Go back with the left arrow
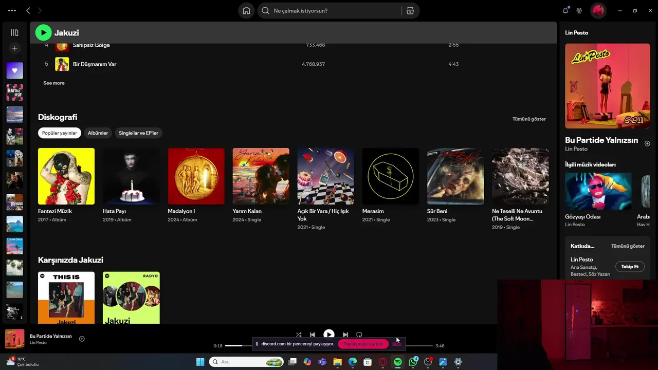 (28, 10)
